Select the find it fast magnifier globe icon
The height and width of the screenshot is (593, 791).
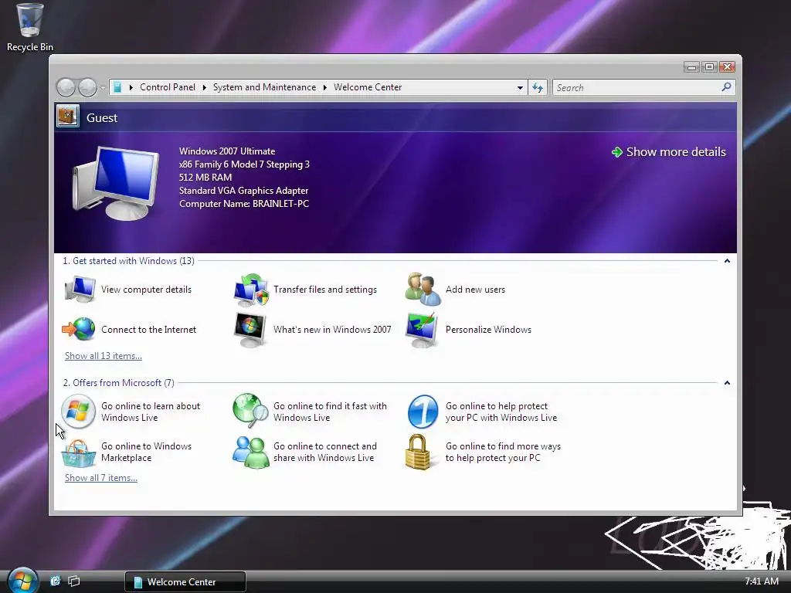tap(251, 411)
